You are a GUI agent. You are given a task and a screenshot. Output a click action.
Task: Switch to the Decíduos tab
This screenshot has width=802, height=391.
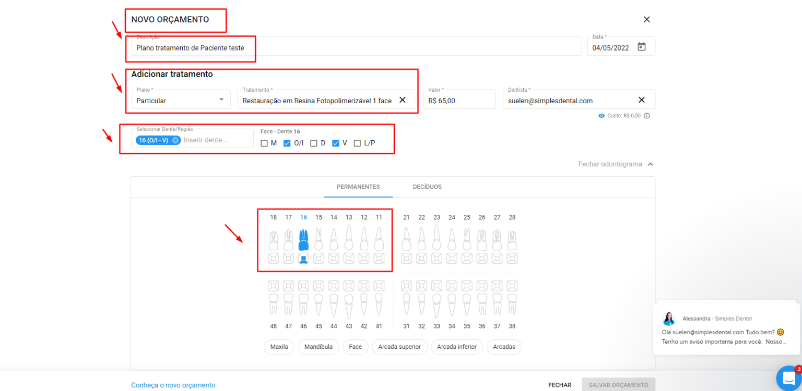tap(427, 187)
